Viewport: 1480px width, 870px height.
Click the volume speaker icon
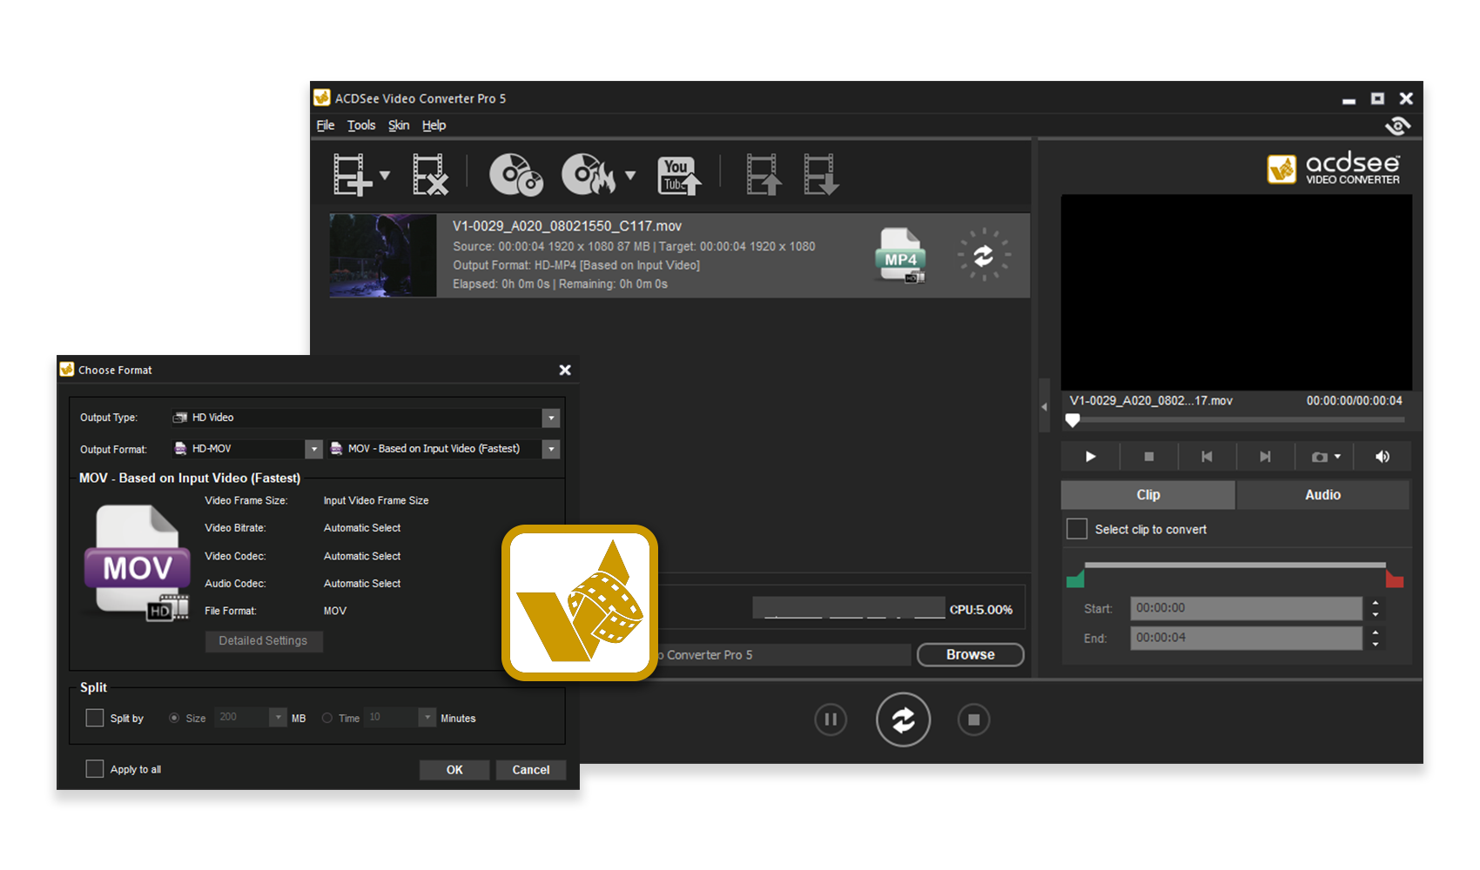(x=1382, y=457)
